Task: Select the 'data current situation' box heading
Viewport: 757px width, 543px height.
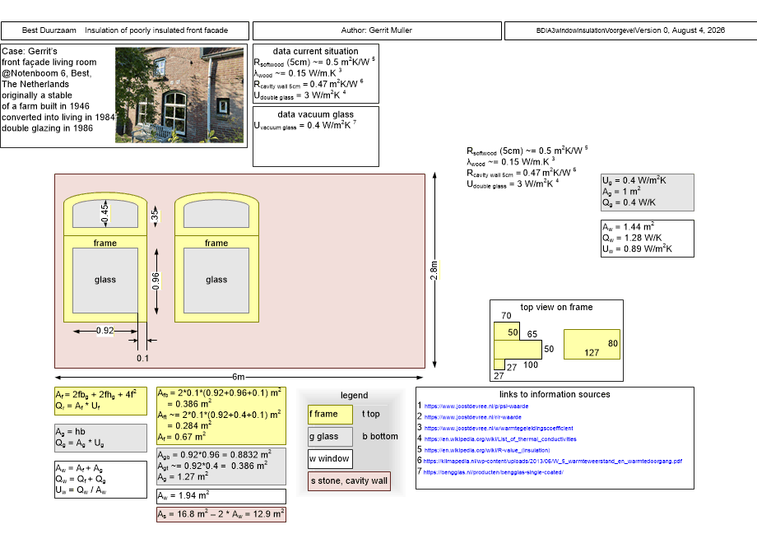Action: click(x=316, y=51)
